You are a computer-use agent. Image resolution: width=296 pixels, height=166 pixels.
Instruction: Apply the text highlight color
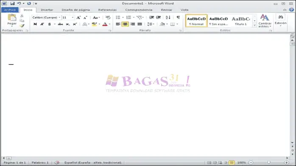94,24
